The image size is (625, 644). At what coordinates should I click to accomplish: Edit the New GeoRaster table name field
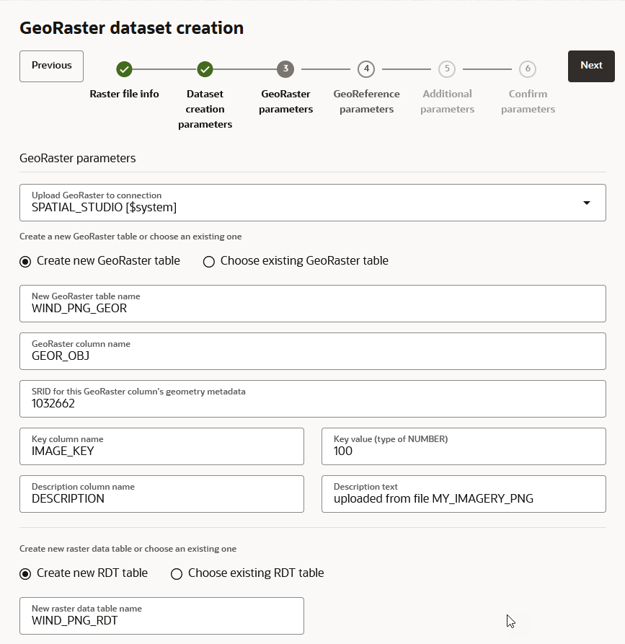point(312,308)
